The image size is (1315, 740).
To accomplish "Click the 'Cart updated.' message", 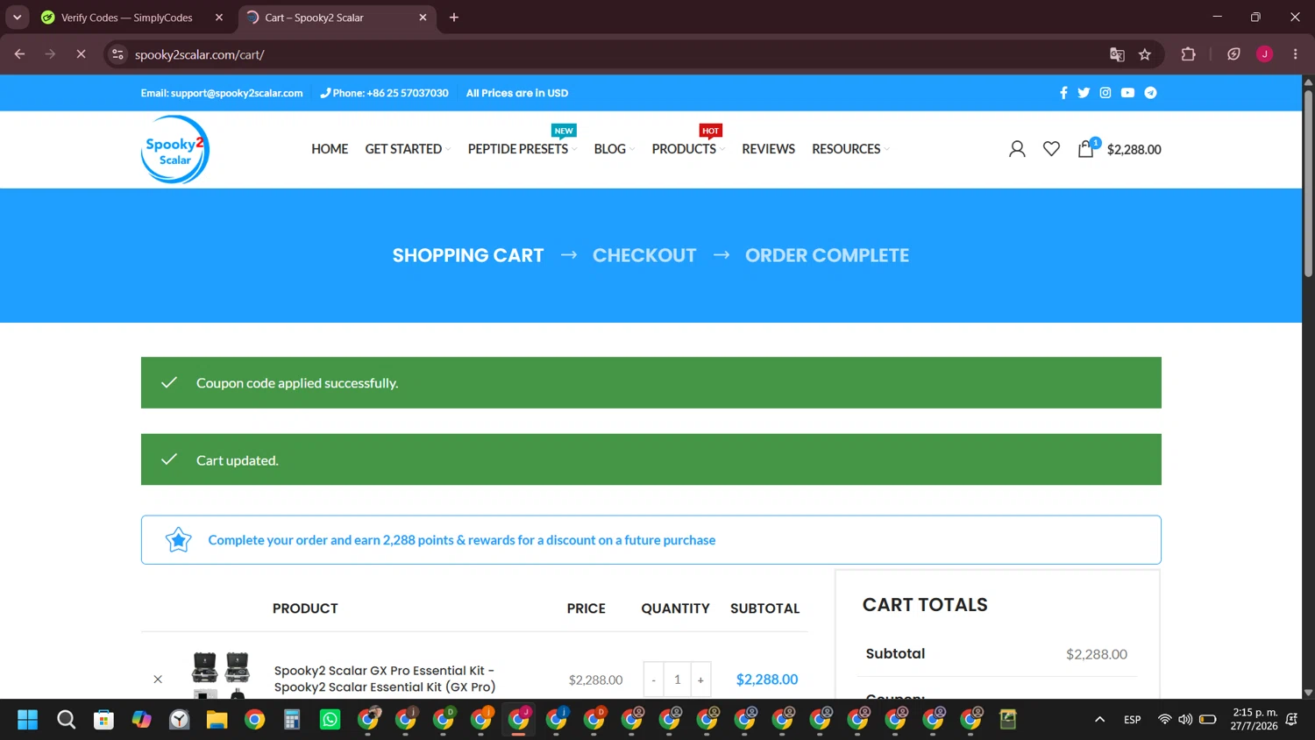I will point(238,460).
